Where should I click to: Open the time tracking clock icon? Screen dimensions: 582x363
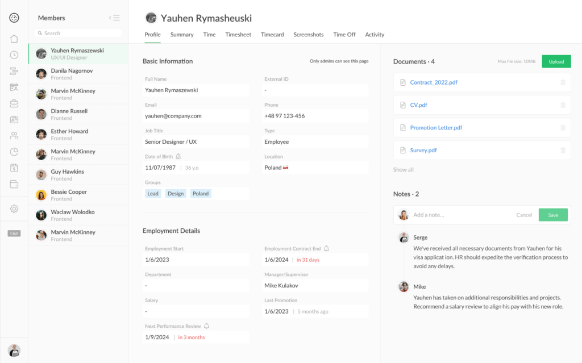14,55
